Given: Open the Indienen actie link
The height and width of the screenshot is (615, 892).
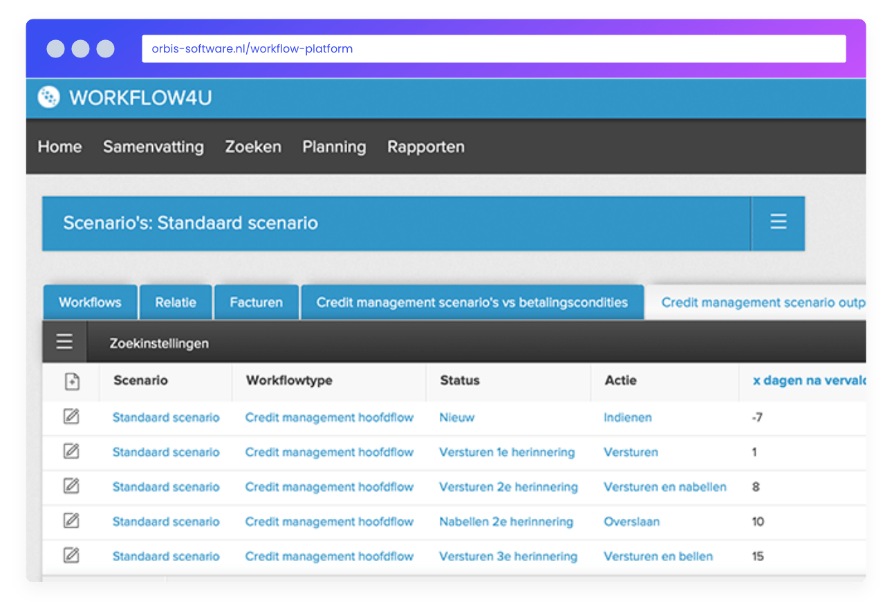Looking at the screenshot, I should tap(627, 417).
